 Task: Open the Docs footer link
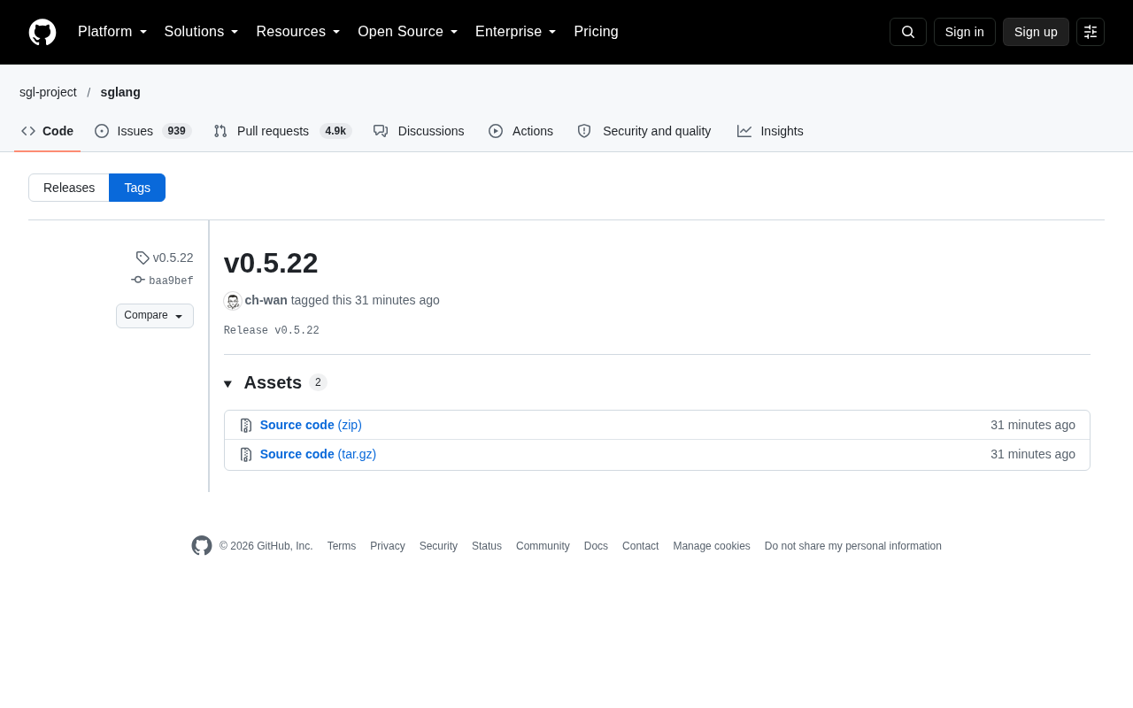(x=596, y=546)
